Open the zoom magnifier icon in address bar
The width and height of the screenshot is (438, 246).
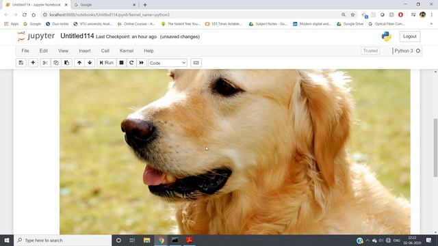pos(344,15)
